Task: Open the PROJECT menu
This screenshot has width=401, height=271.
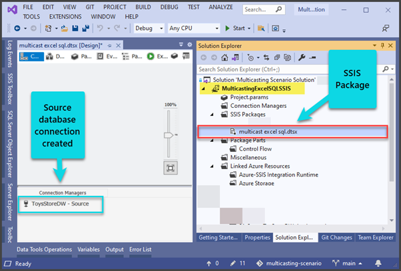Action: click(x=115, y=7)
